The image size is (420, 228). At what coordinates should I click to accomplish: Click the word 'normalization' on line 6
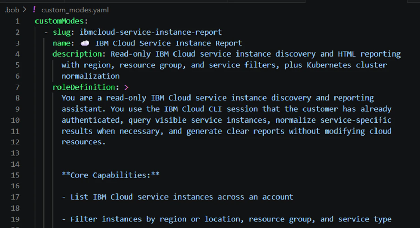point(90,76)
